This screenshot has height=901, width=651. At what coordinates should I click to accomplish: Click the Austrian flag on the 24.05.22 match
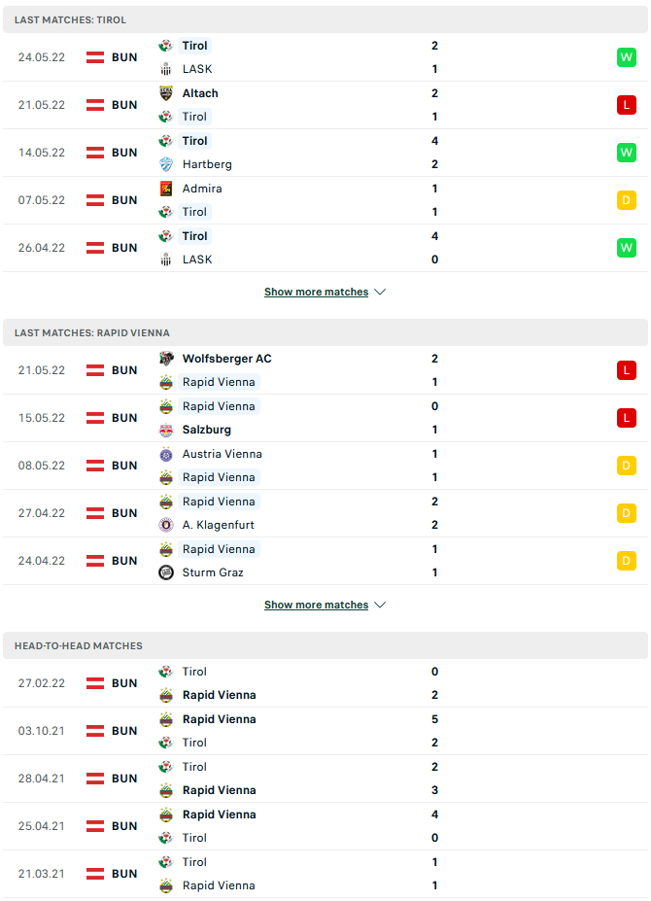click(x=95, y=57)
